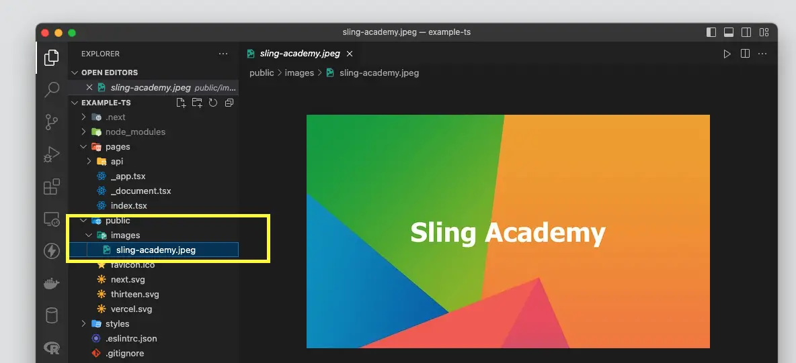This screenshot has width=796, height=363.
Task: Close sling-academy.jpeg in Open Editors
Action: point(89,87)
